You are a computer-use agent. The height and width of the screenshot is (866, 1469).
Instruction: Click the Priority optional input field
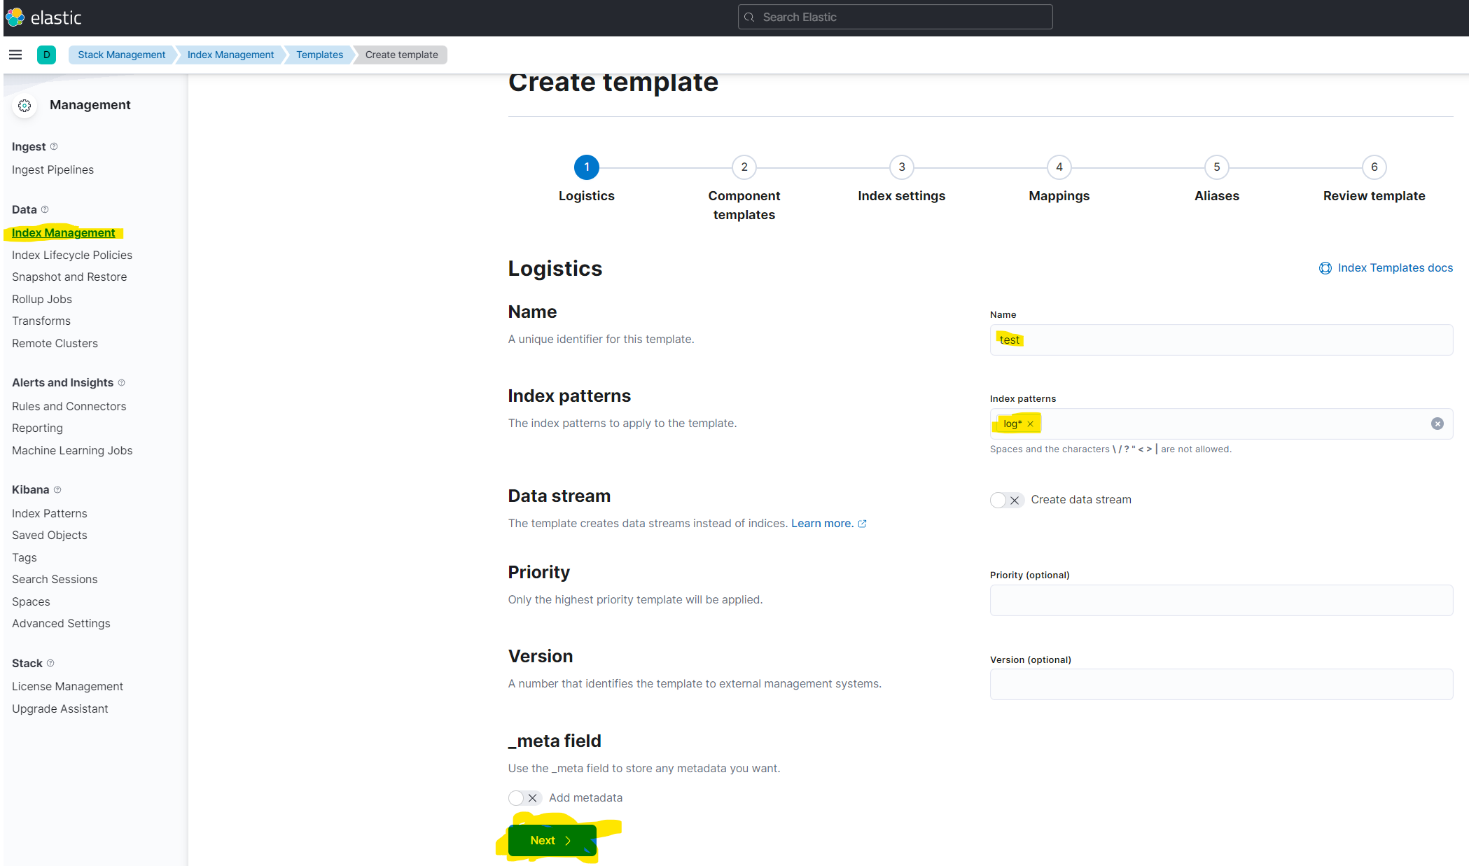tap(1220, 601)
